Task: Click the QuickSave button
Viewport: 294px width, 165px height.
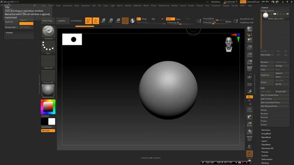Action: coord(215,2)
